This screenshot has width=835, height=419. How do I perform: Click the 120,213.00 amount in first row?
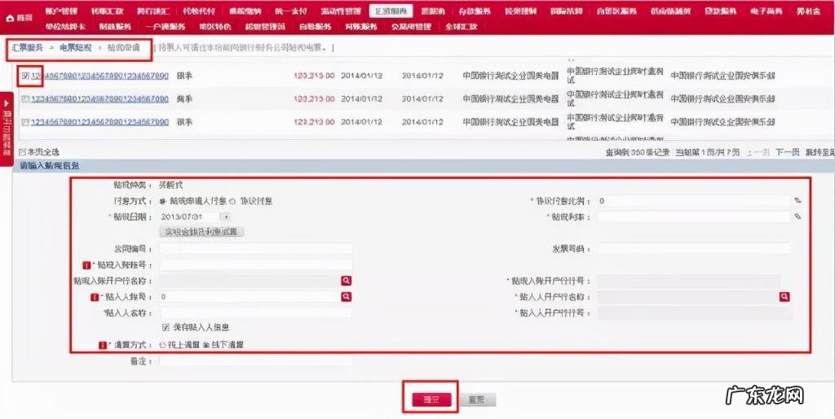[x=314, y=76]
